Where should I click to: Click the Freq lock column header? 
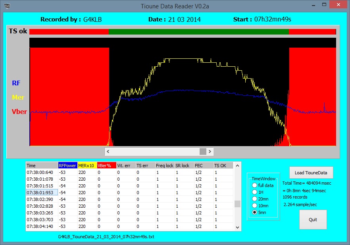[x=165, y=166]
